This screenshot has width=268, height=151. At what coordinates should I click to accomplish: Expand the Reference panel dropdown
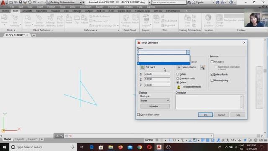[x=90, y=30]
